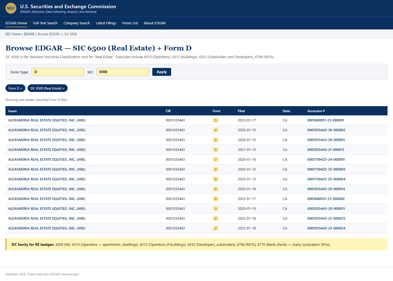
Task: Click the 'SIC family for RE leadgen' note
Action: point(196,244)
